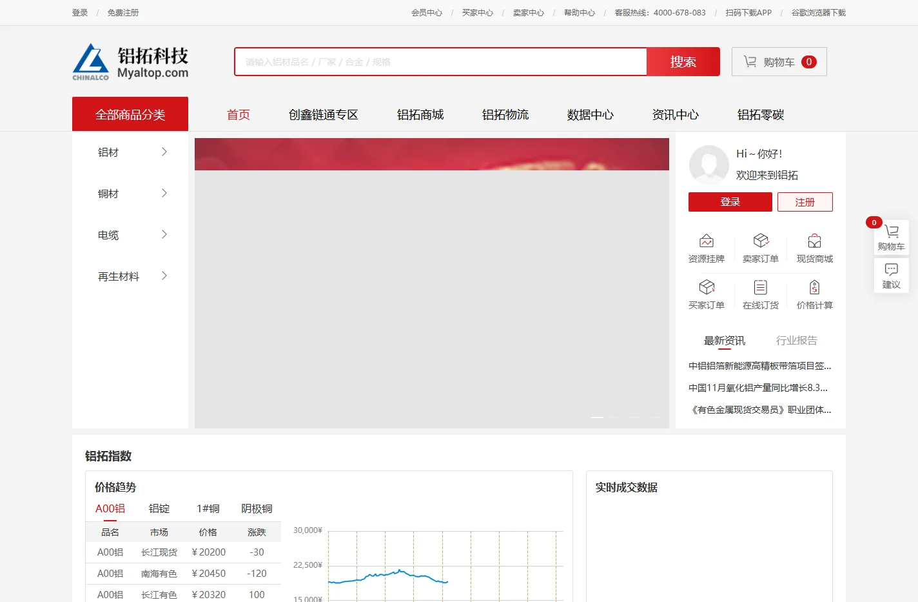Image resolution: width=918 pixels, height=602 pixels.
Task: Click the 长江现货 market cell
Action: (159, 552)
